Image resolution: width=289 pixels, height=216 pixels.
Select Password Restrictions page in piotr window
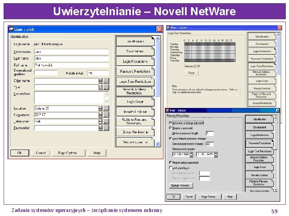(x=135, y=72)
